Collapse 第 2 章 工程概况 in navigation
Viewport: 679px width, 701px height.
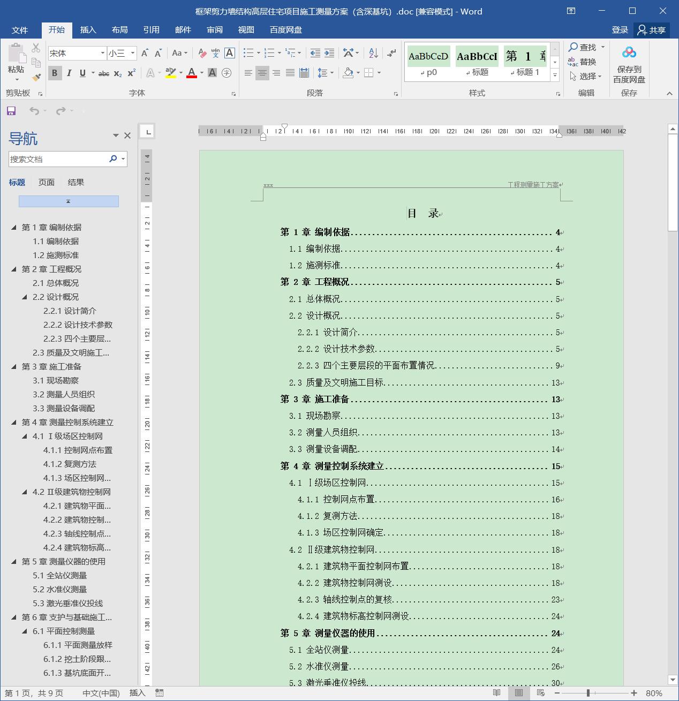(x=14, y=269)
